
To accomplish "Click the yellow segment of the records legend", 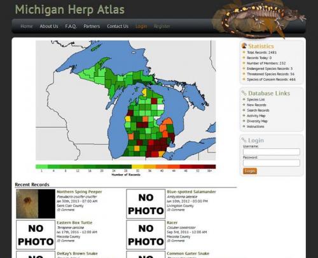I will tap(138, 166).
